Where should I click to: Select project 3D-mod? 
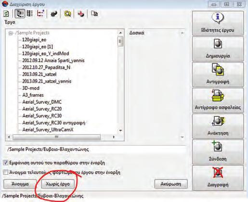pyautogui.click(x=31, y=88)
